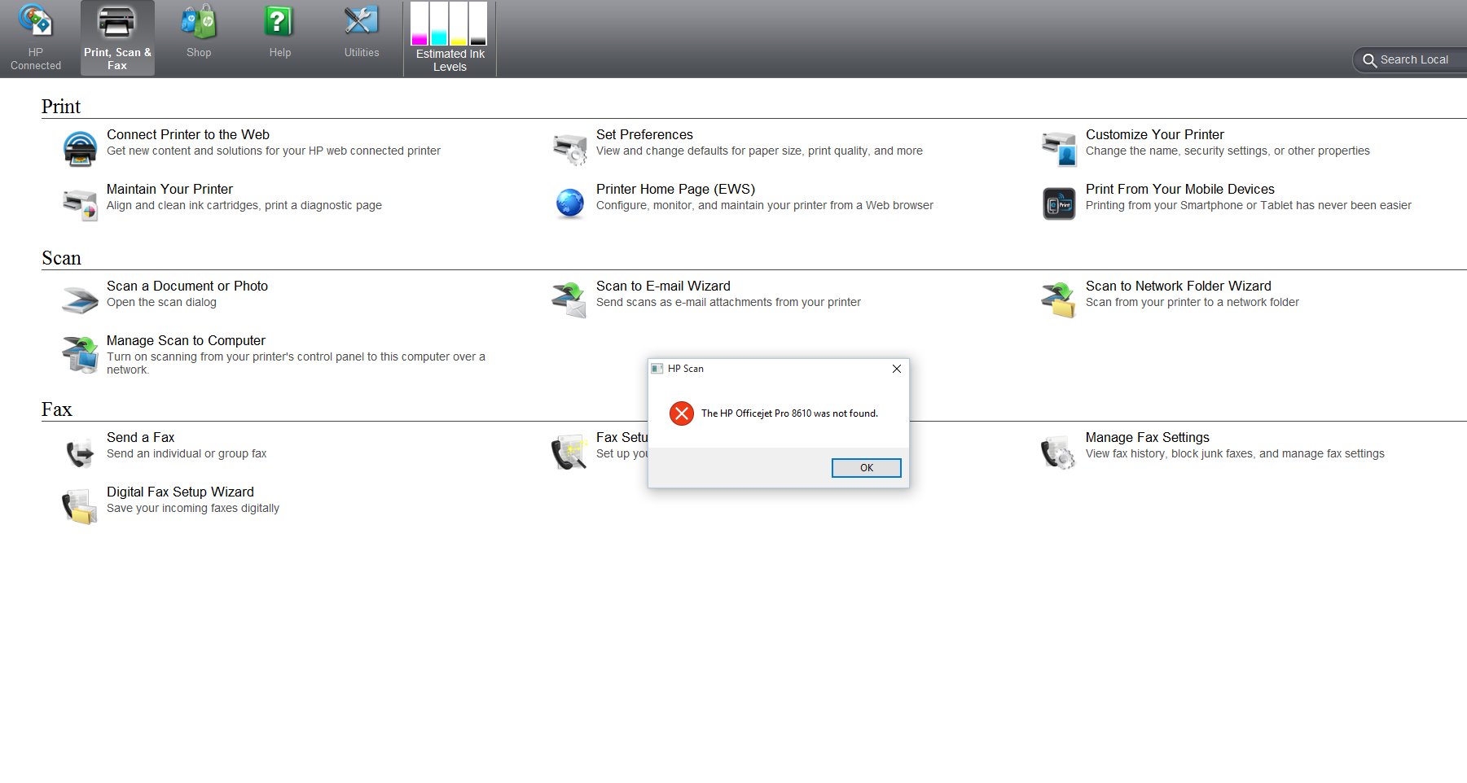
Task: Click the Help question mark icon
Action: point(279,22)
